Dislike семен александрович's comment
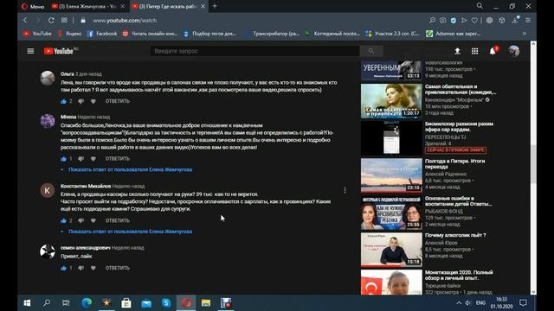 click(81, 268)
